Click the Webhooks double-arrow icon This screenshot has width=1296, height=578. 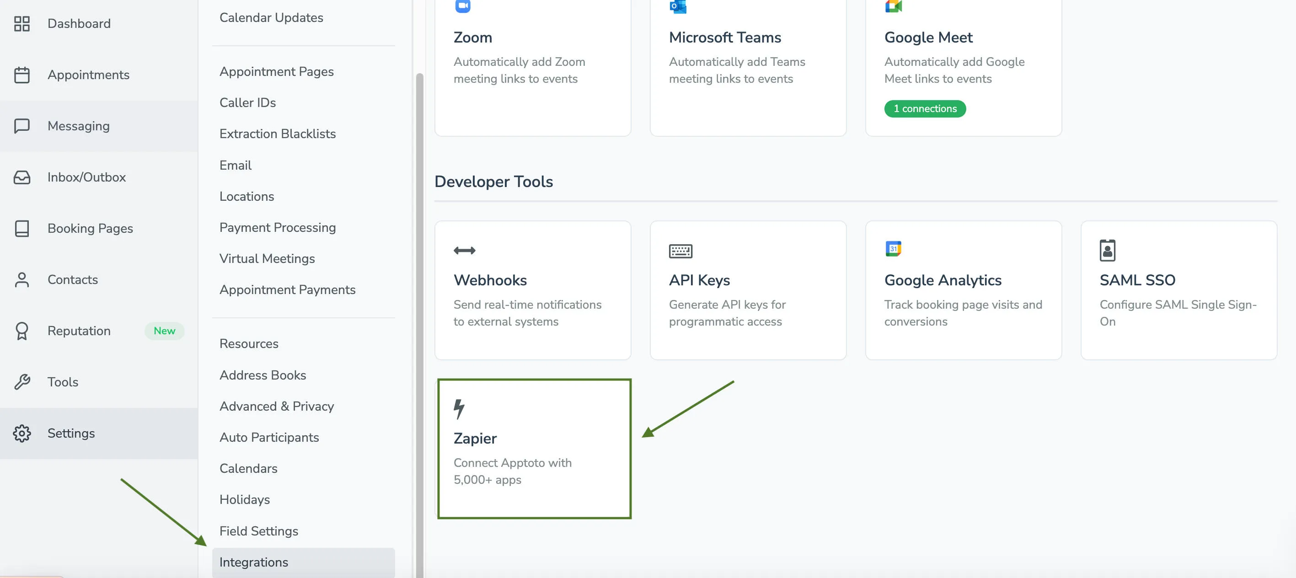tap(463, 251)
